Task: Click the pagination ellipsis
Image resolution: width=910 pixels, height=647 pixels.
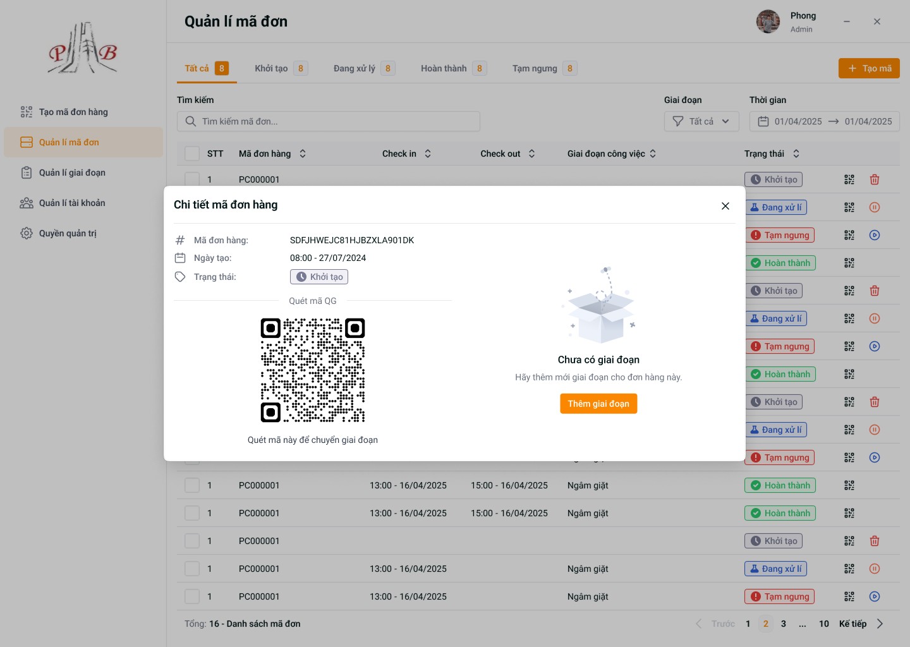Action: [x=803, y=624]
